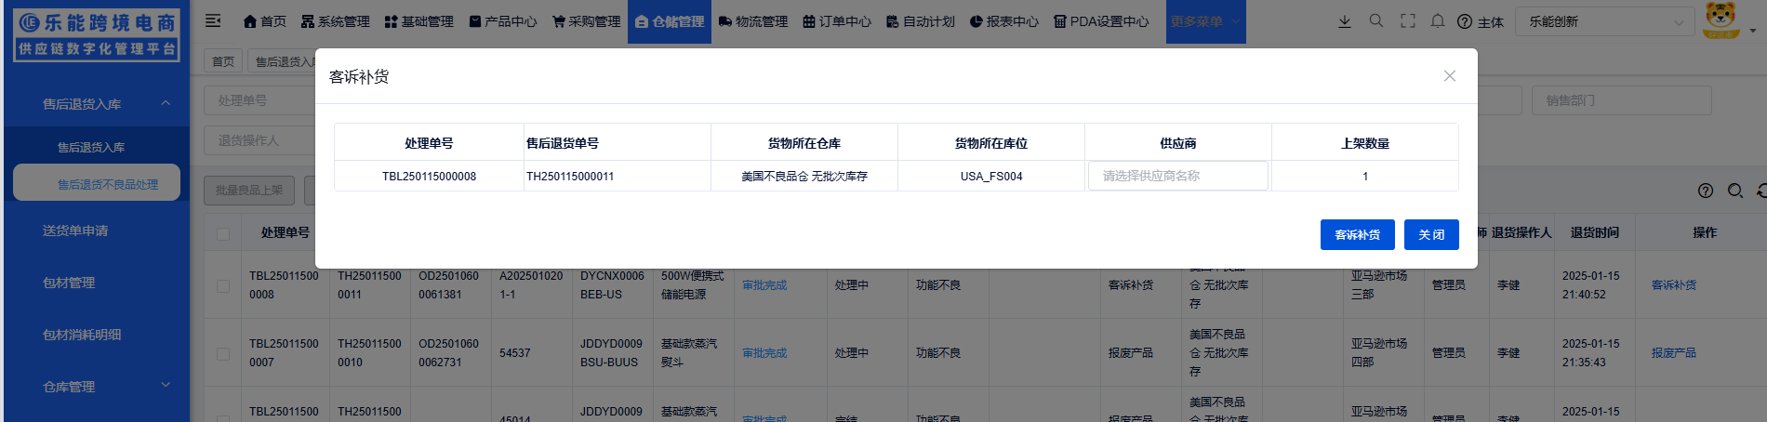Switch to the 首页 page tab
The image size is (1767, 422).
coord(223,61)
